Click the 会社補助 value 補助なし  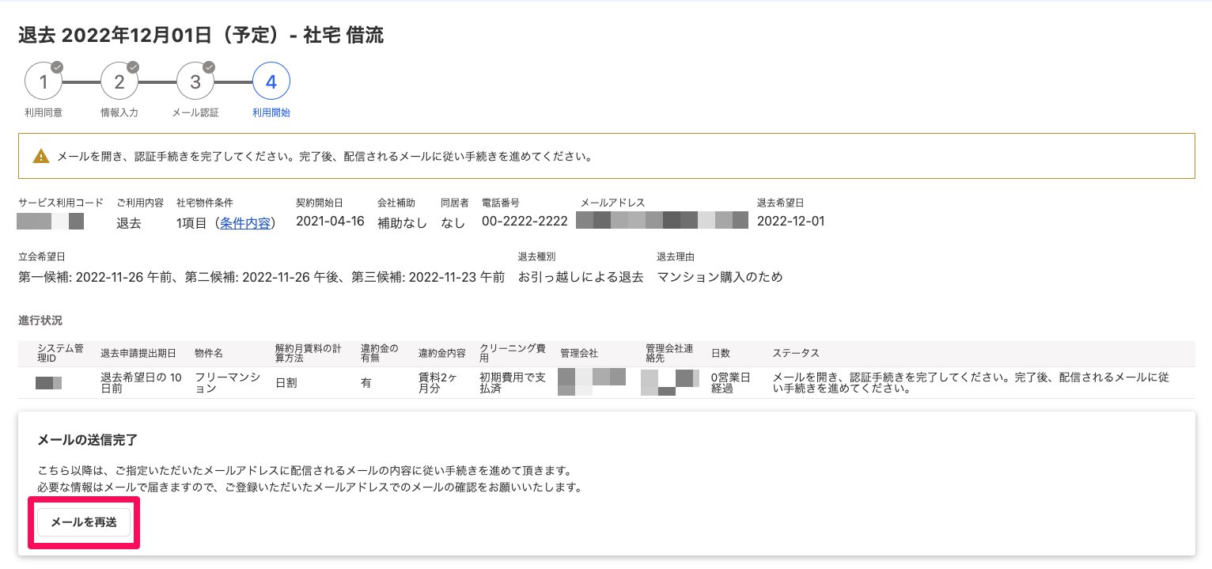click(403, 222)
